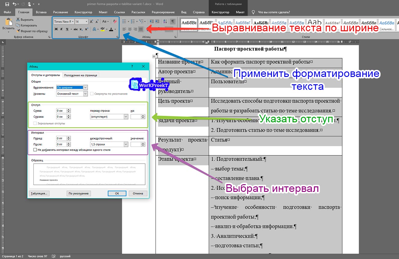Open the 'Выравнивание' alignment dropdown

[x=85, y=87]
